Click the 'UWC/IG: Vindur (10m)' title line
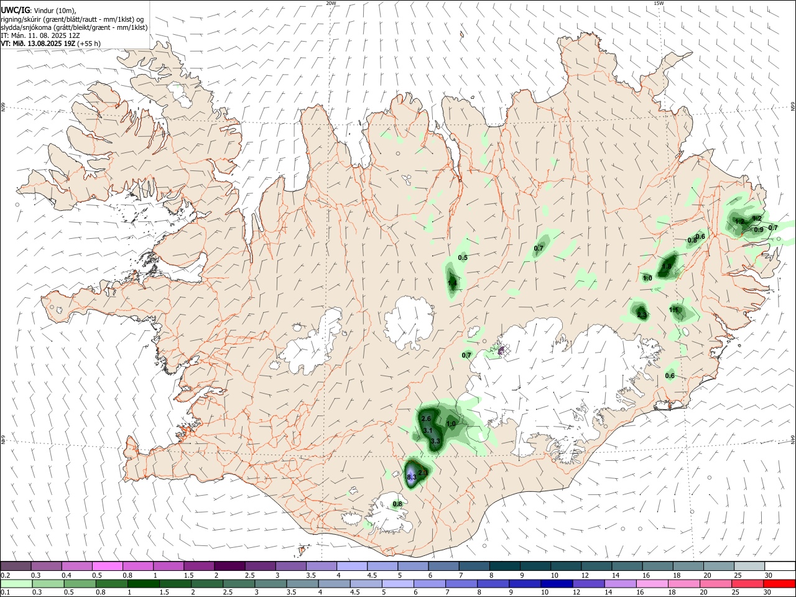Screen dimensions: 796x597 [x=38, y=11]
